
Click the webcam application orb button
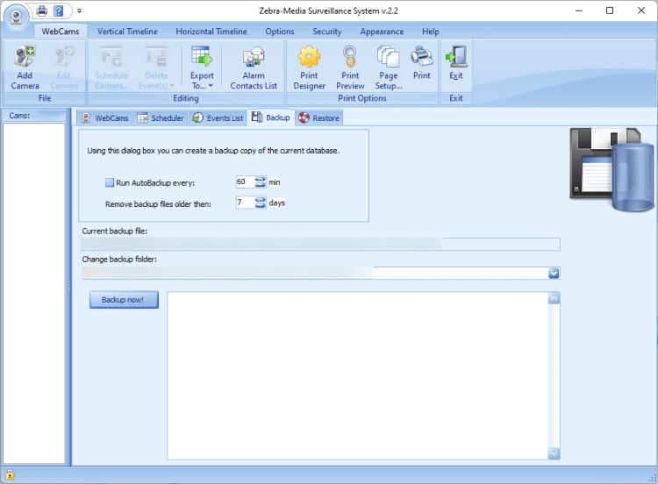[x=17, y=18]
